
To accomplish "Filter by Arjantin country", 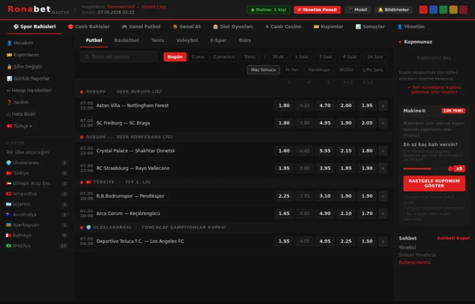I will click(x=37, y=204).
